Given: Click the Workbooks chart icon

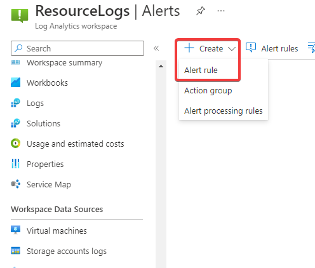Looking at the screenshot, I should coord(15,83).
